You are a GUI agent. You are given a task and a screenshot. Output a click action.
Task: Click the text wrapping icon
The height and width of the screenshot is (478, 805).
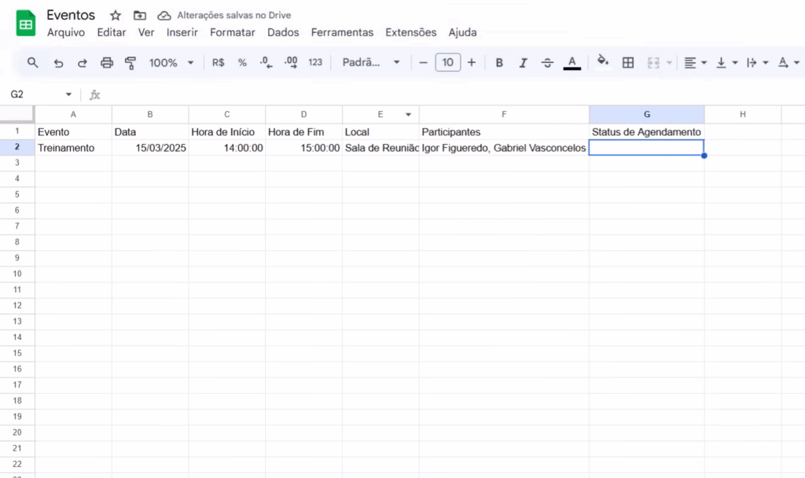coord(752,63)
